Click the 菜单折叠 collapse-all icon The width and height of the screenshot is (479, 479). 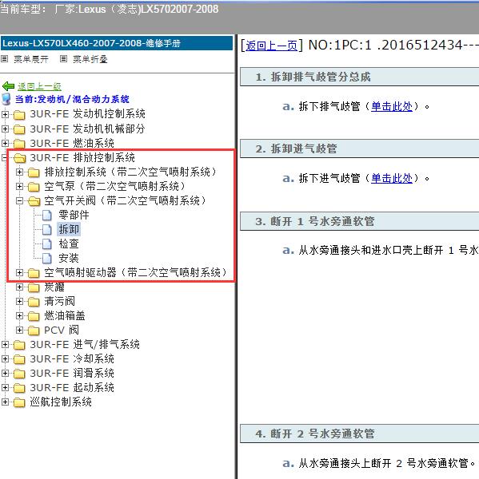[x=63, y=58]
